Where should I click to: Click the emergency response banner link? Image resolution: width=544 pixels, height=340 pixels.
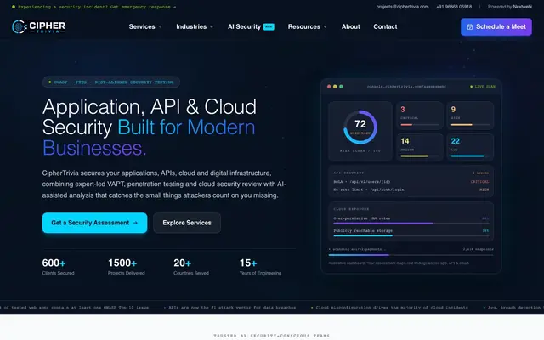click(x=93, y=7)
